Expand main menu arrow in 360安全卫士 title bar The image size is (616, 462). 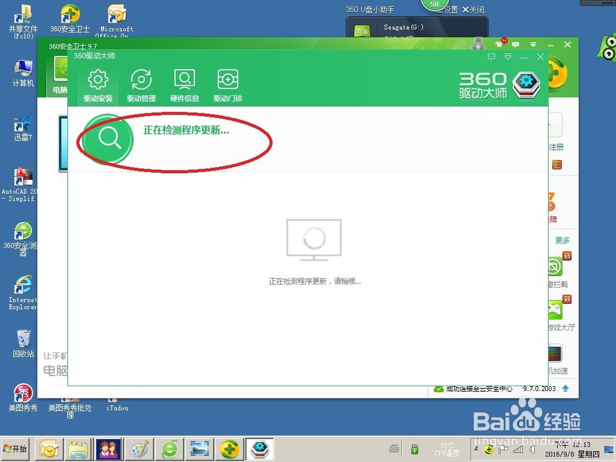pos(533,44)
